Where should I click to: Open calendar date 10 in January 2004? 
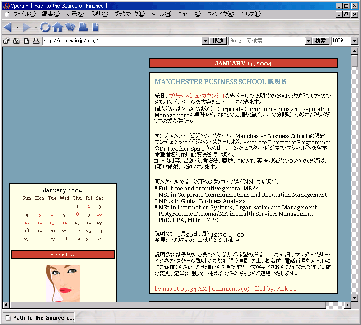pyautogui.click(x=99, y=215)
